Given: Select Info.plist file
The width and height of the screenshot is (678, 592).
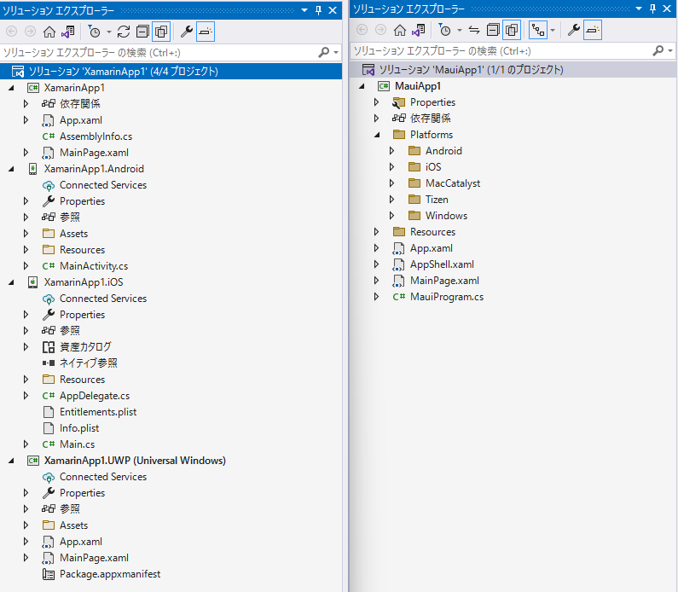Looking at the screenshot, I should [x=79, y=428].
